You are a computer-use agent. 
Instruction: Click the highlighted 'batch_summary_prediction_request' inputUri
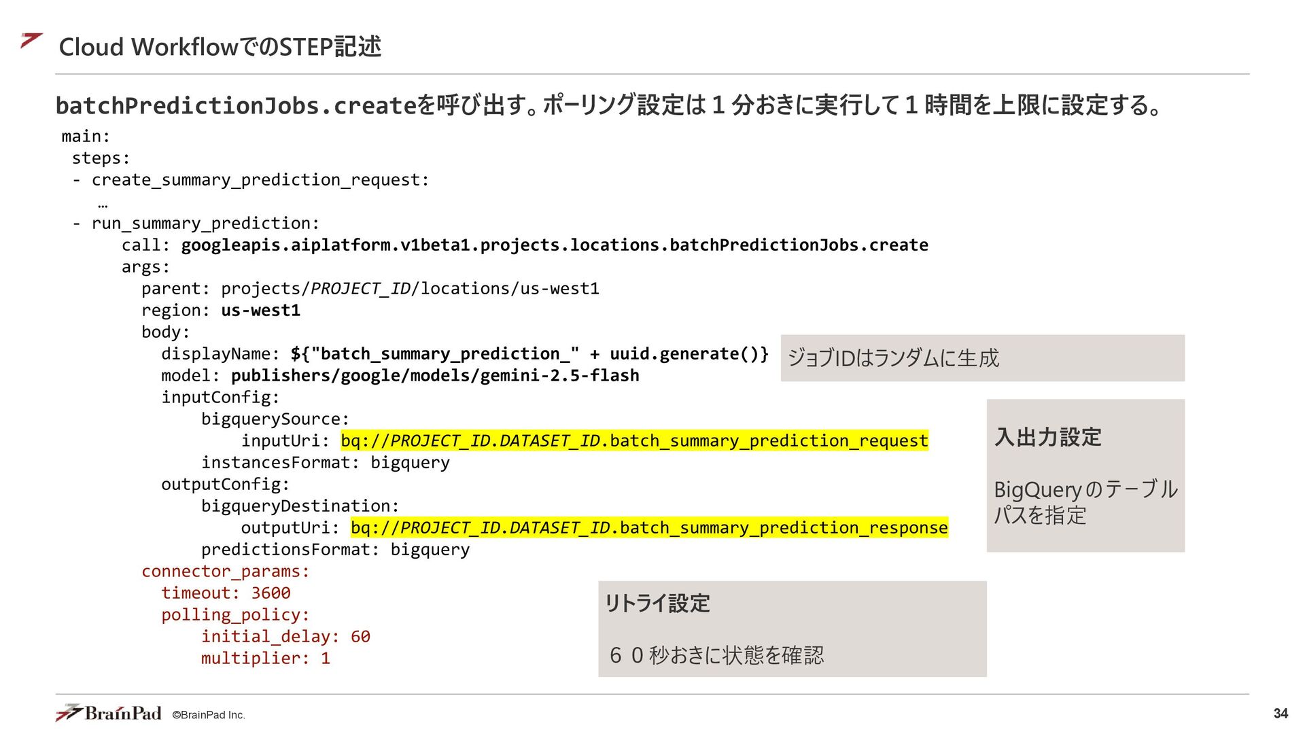(635, 440)
